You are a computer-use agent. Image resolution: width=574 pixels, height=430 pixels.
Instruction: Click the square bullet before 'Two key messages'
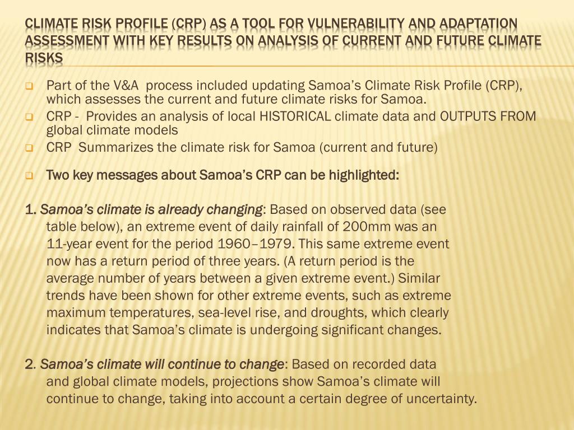[29, 176]
